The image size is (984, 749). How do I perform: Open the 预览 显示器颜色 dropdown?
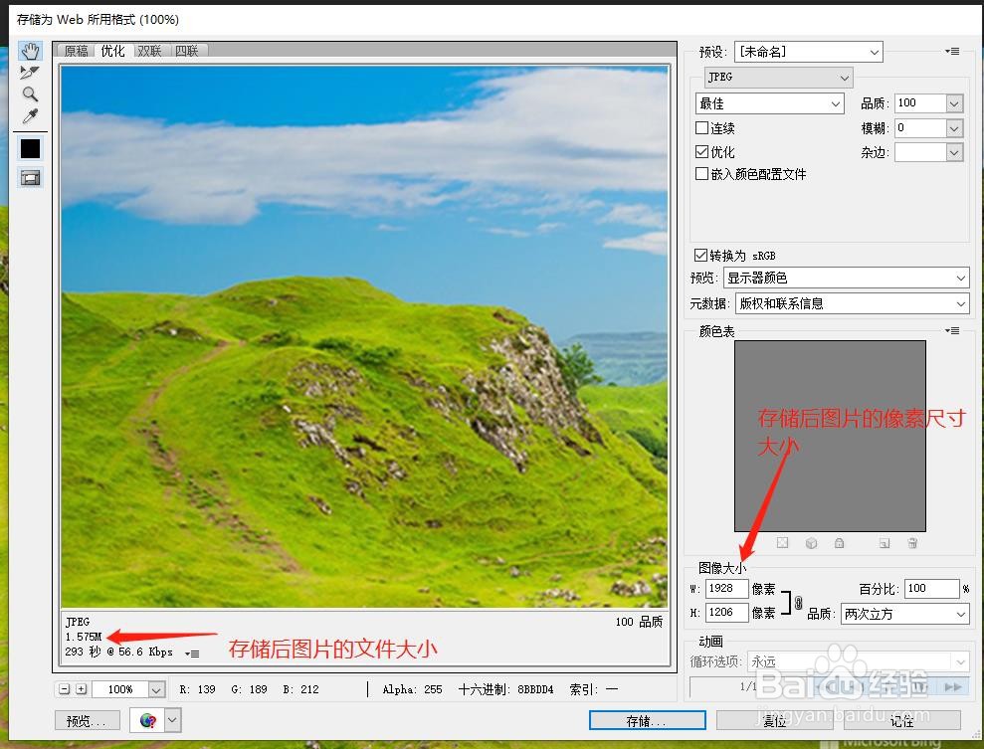(846, 278)
